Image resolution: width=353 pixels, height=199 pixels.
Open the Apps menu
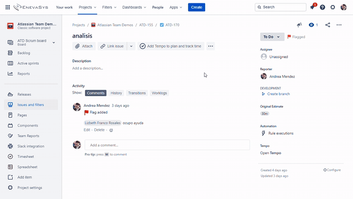[x=175, y=7]
